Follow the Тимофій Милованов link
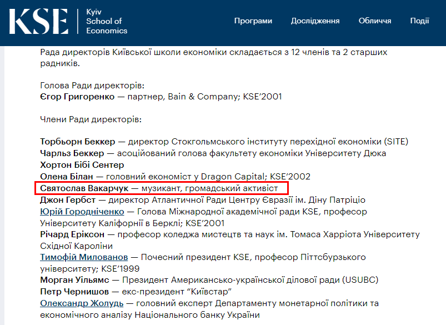 84,258
